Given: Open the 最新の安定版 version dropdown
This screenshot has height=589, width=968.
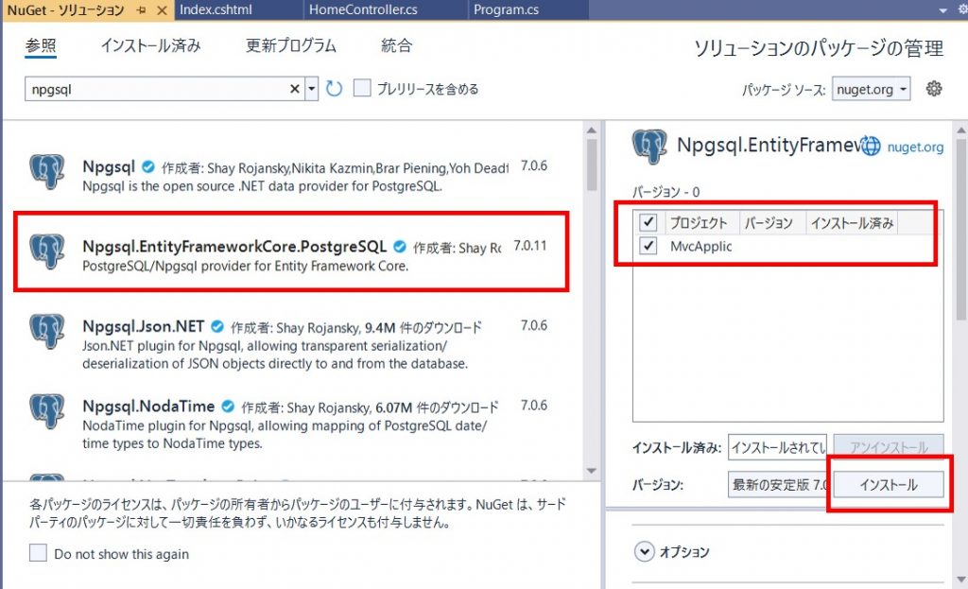Looking at the screenshot, I should coord(779,485).
